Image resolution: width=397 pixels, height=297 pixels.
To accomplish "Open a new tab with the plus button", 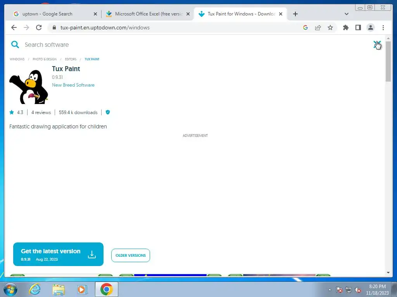I will coord(295,14).
